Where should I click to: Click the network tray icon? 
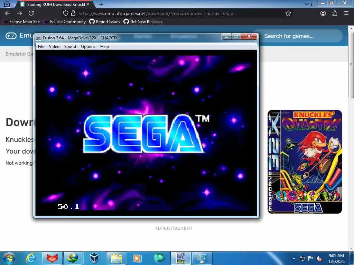[x=302, y=258]
